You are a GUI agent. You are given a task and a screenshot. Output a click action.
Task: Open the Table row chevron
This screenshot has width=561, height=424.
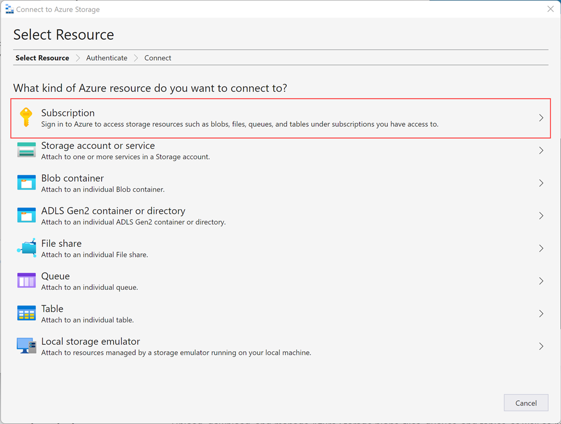541,313
